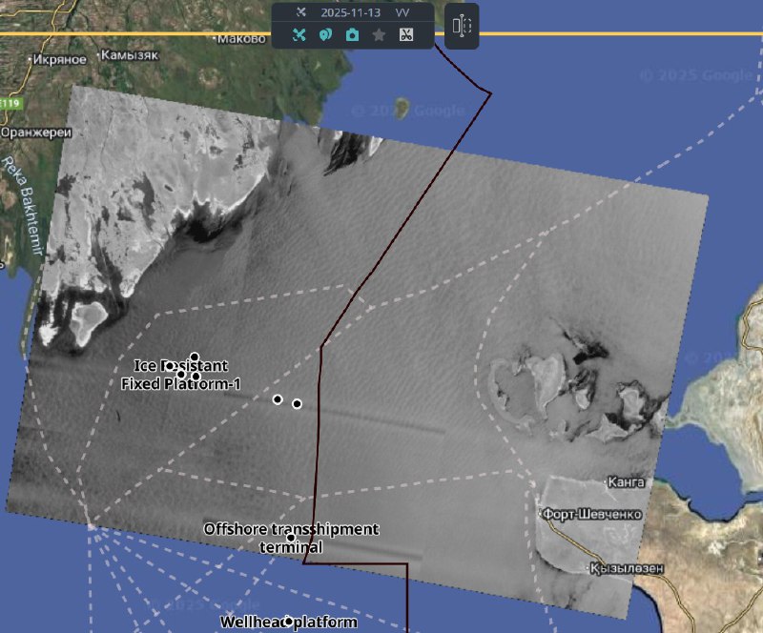Mark the image with the star icon
This screenshot has height=633, width=763.
379,35
